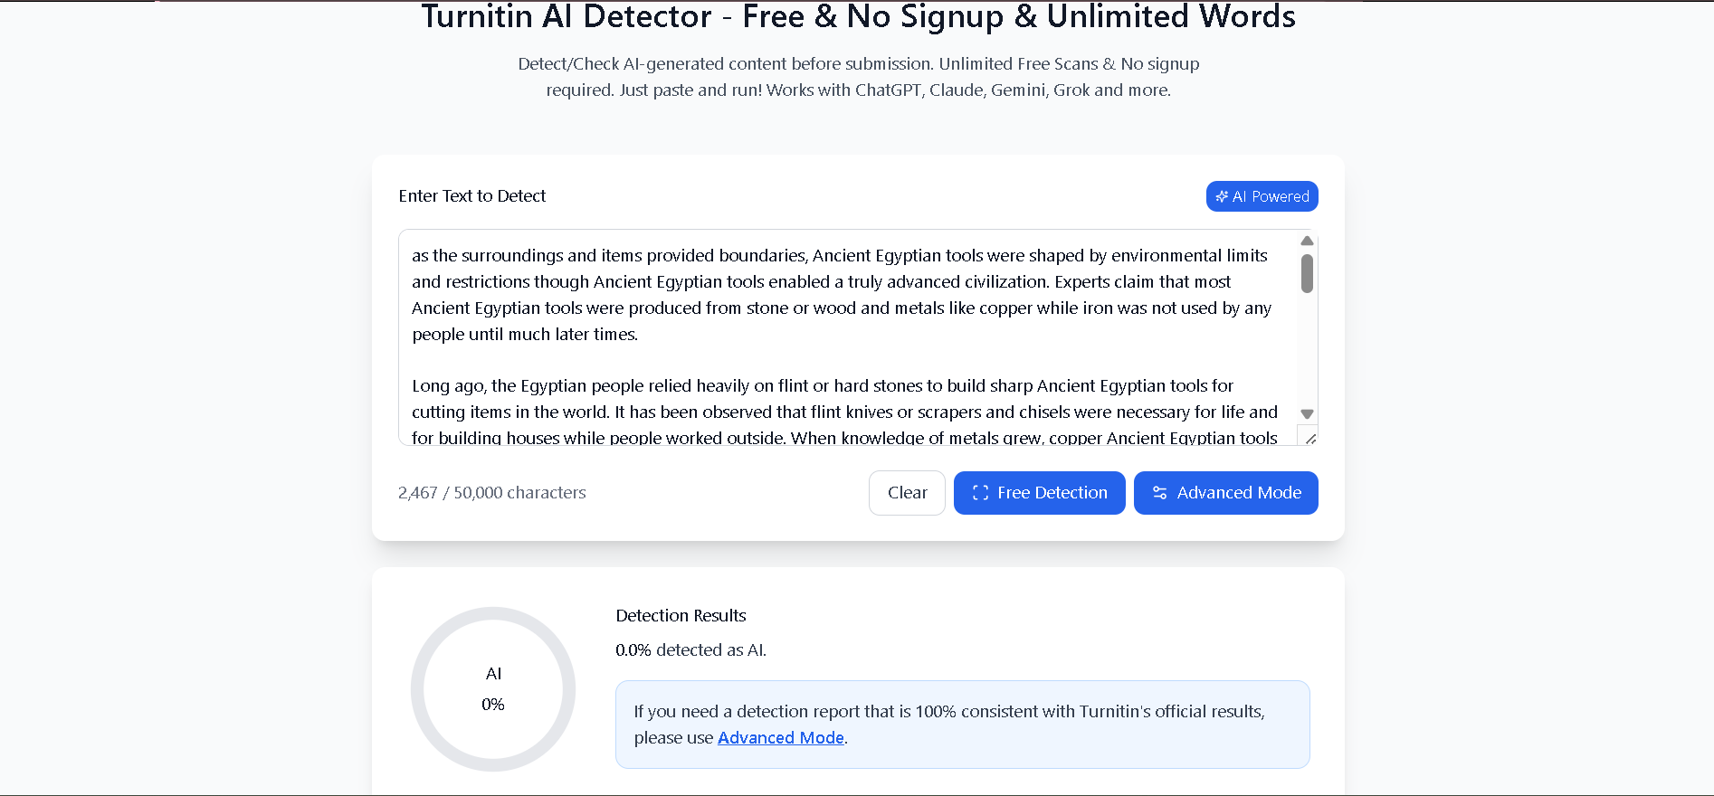The width and height of the screenshot is (1714, 796).
Task: Follow the Advanced Mode link in the notice
Action: (x=781, y=737)
